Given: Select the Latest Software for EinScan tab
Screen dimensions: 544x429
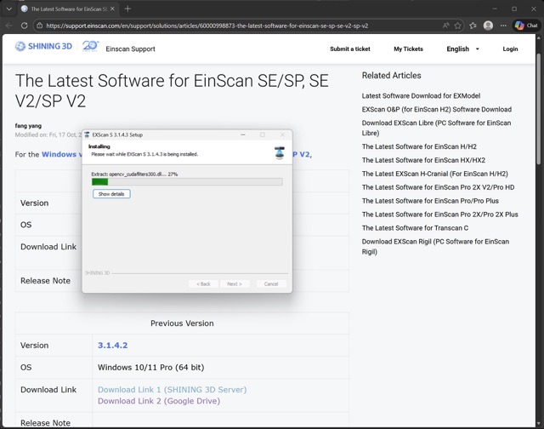Looking at the screenshot, I should click(x=69, y=9).
